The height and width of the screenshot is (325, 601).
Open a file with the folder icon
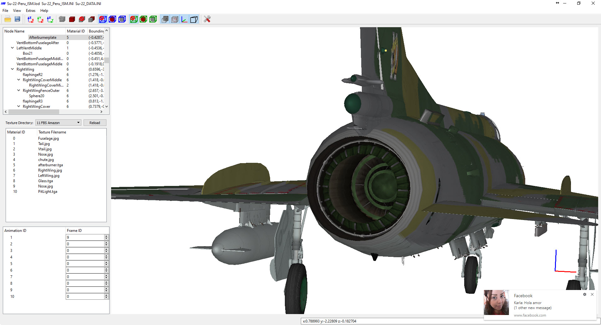(x=8, y=19)
